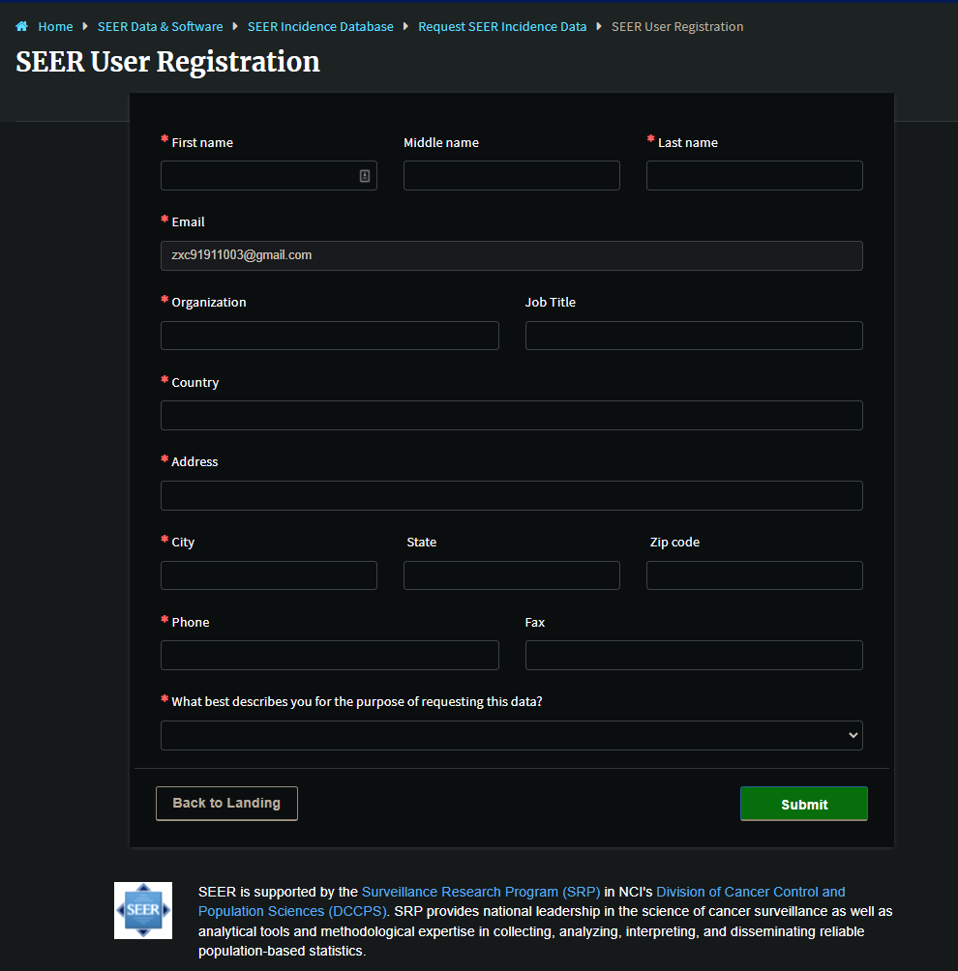The image size is (958, 971).
Task: Focus the First name input field
Action: (x=269, y=176)
